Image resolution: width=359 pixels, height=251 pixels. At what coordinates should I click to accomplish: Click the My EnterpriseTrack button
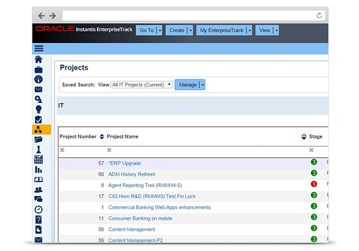tap(222, 30)
